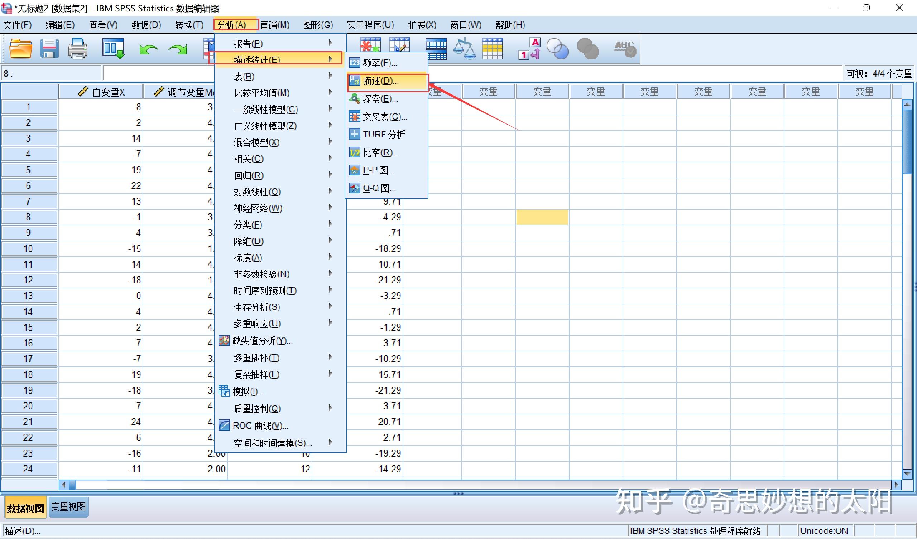Open 交叉表(C)... crosstabs entry
917x539 pixels.
click(387, 116)
